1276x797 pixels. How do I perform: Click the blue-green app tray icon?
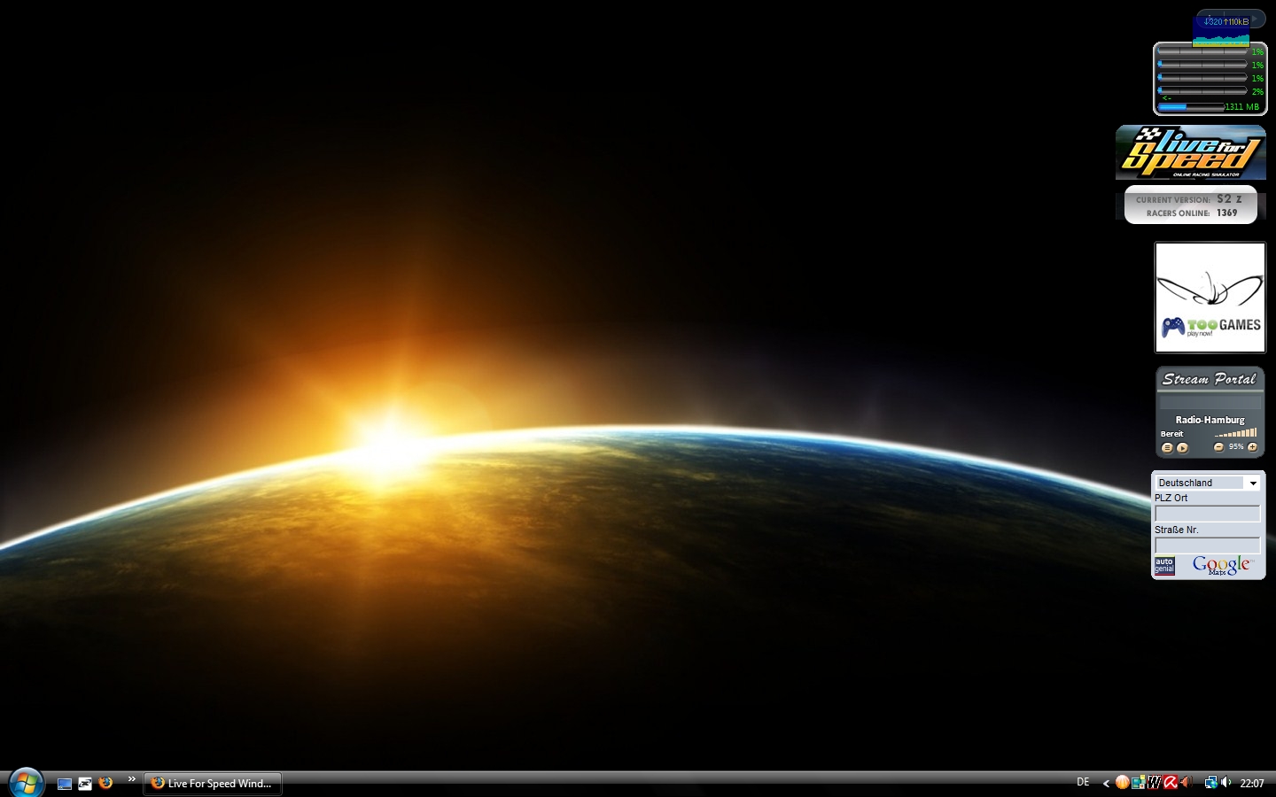(x=1138, y=782)
